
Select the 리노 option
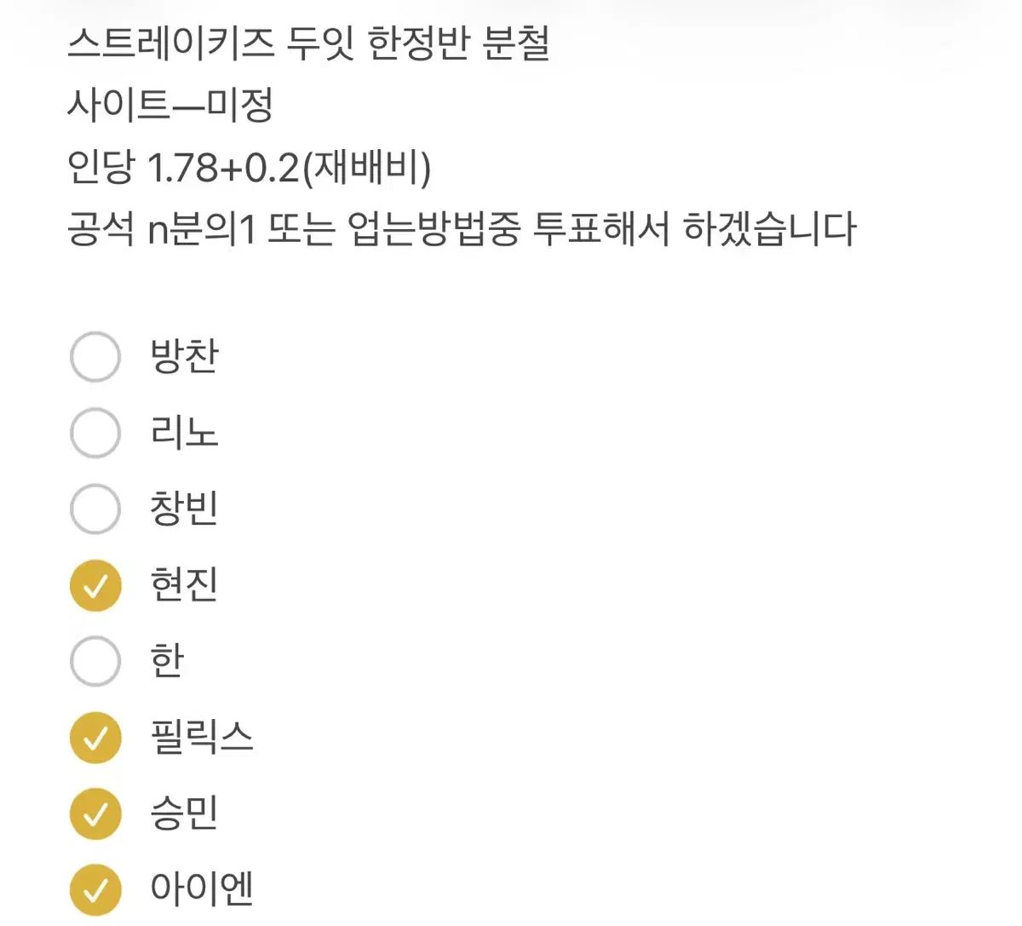95,433
